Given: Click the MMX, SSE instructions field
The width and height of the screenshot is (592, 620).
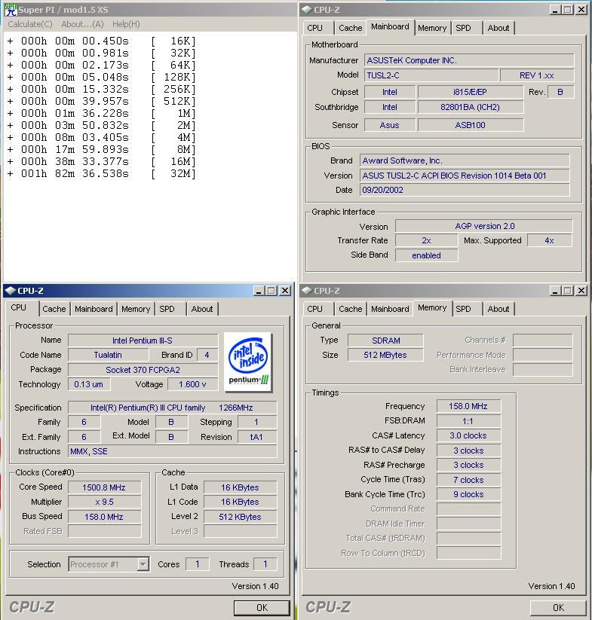Looking at the screenshot, I should point(172,451).
